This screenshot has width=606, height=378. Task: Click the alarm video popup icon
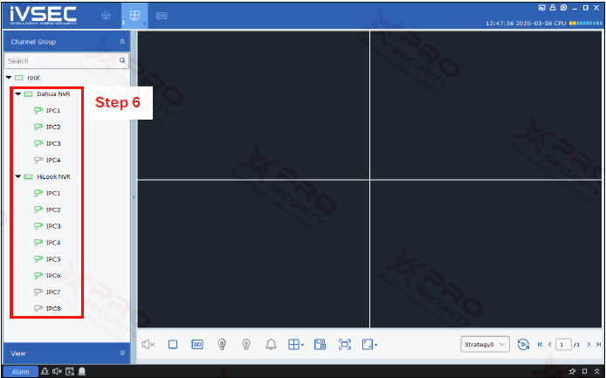(x=70, y=371)
